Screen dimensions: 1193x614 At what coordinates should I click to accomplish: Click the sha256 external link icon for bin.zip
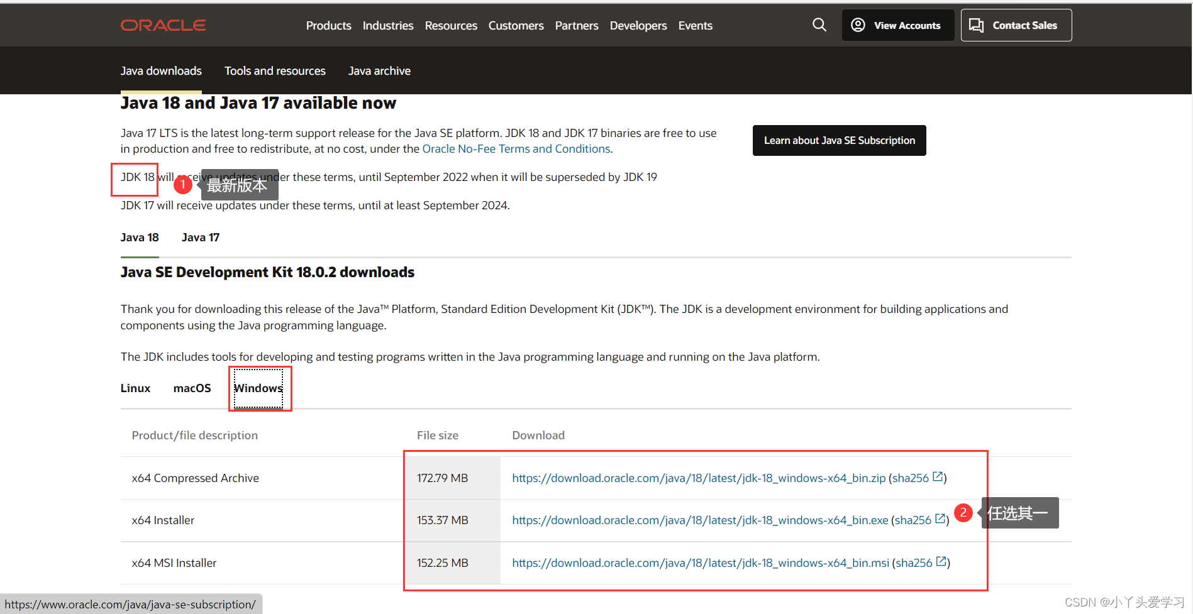click(x=938, y=477)
